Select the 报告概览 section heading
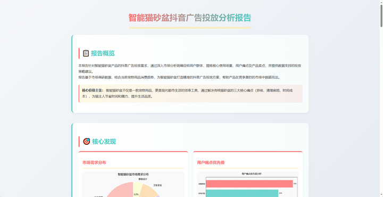 [x=103, y=53]
